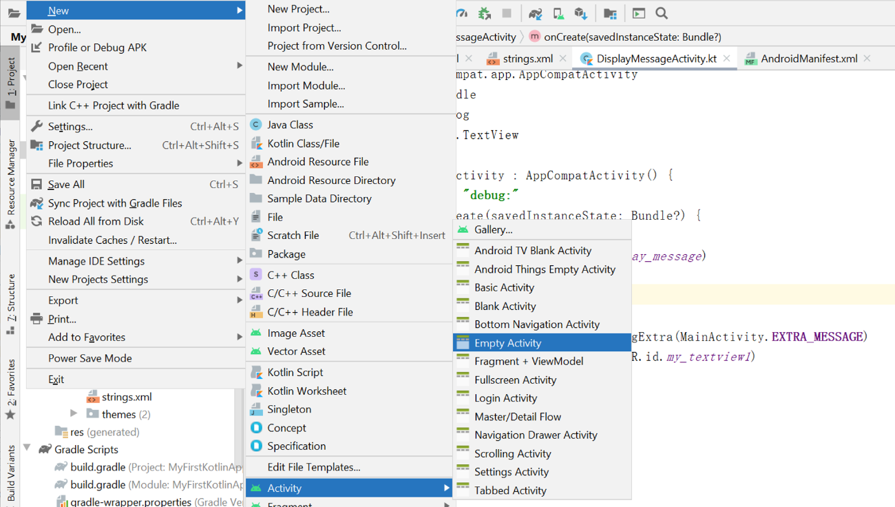895x507 pixels.
Task: Click Project Structure in the File menu
Action: tap(136, 145)
